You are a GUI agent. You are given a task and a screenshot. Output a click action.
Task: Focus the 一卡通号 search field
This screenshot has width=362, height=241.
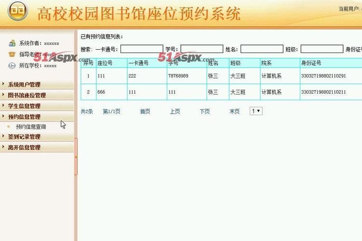coord(142,49)
